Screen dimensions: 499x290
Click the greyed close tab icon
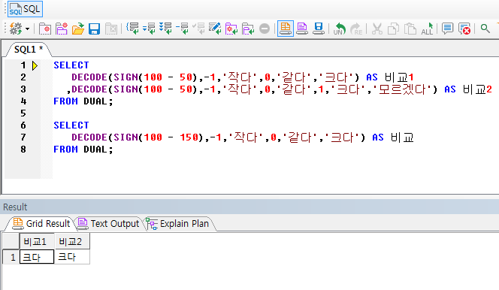(x=111, y=29)
